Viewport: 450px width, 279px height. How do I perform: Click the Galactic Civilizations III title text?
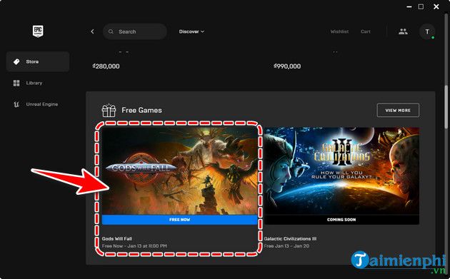point(290,238)
